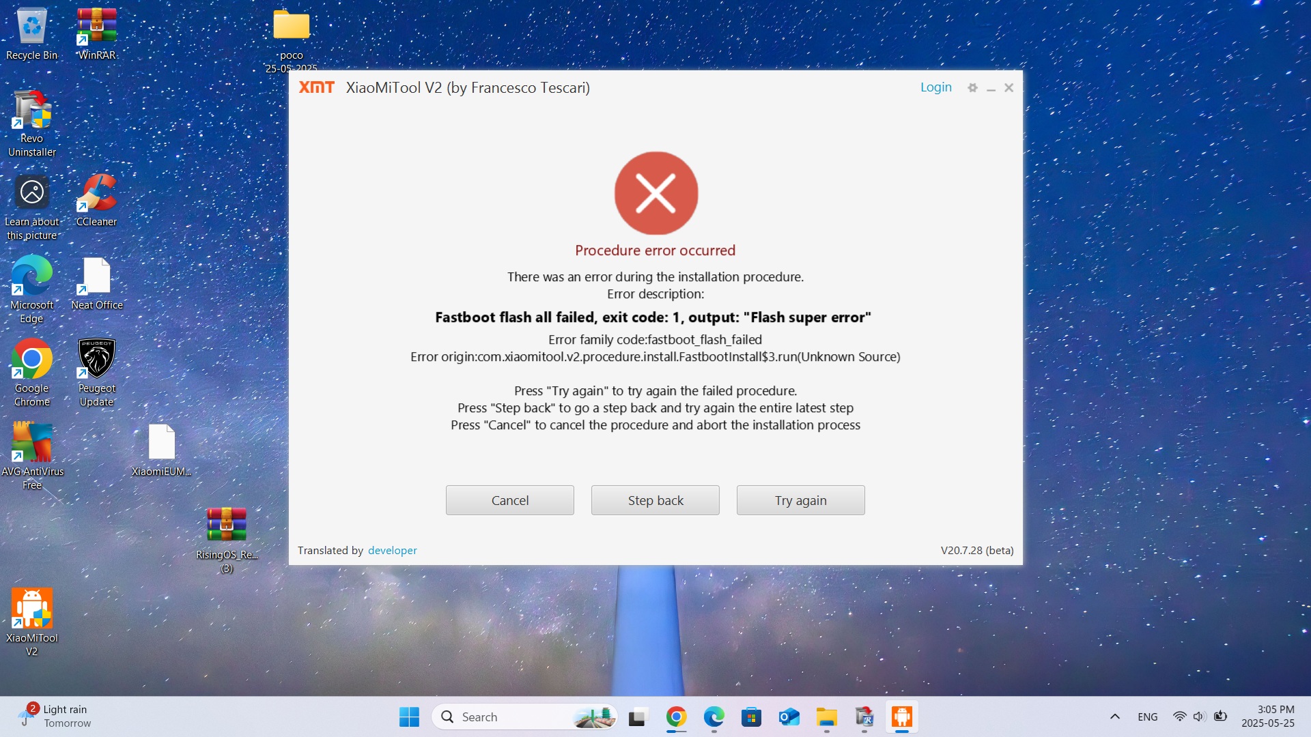Select the poco folder on desktop
Image resolution: width=1311 pixels, height=737 pixels.
pos(291,40)
